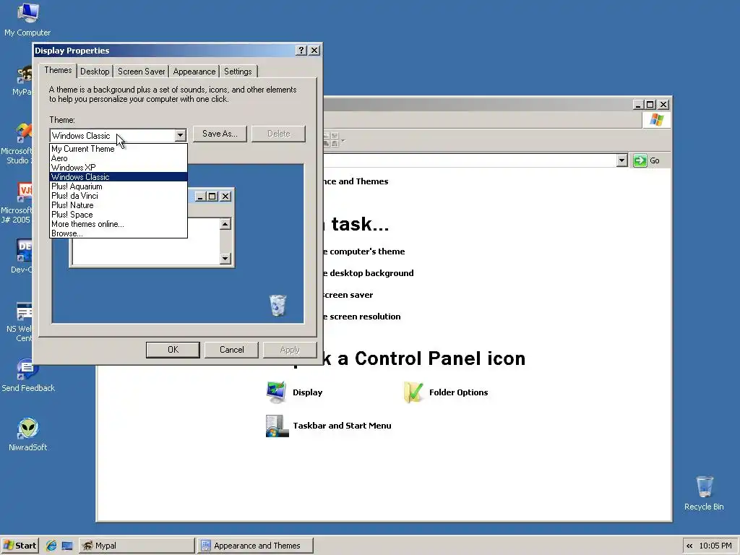The image size is (740, 555).
Task: Select My Current Theme from list
Action: [x=119, y=149]
